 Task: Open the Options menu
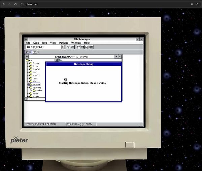pos(64,43)
